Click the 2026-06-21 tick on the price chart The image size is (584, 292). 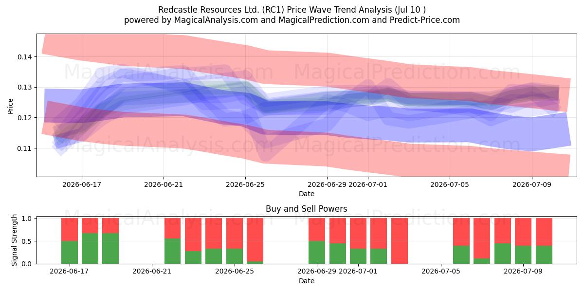(x=164, y=184)
